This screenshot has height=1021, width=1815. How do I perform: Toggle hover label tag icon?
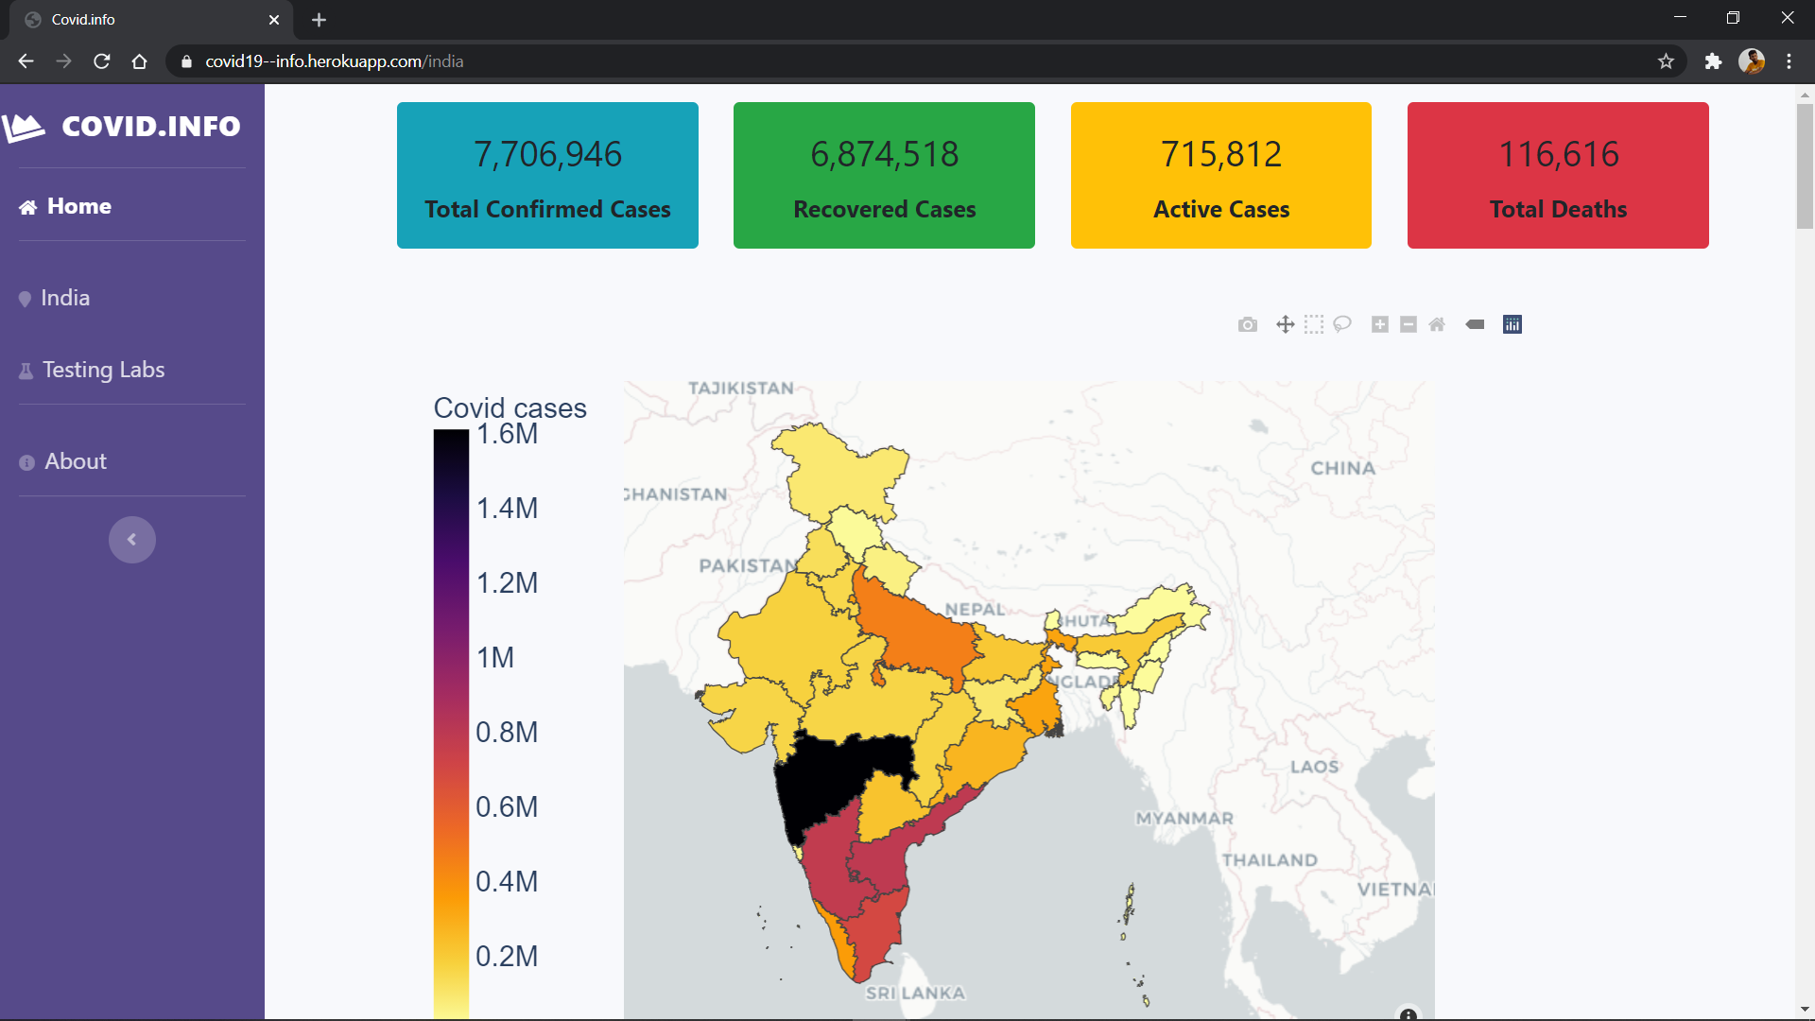coord(1475,325)
